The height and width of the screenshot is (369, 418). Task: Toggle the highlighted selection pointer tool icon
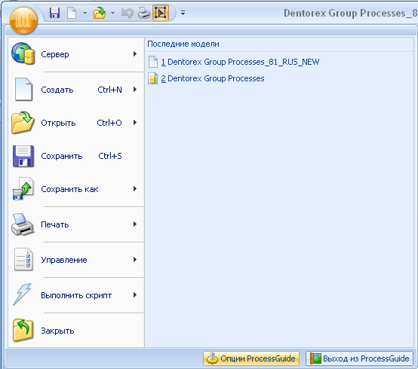pos(161,13)
